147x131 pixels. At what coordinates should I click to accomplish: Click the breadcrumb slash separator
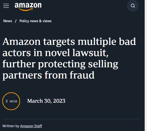[x=16, y=21]
